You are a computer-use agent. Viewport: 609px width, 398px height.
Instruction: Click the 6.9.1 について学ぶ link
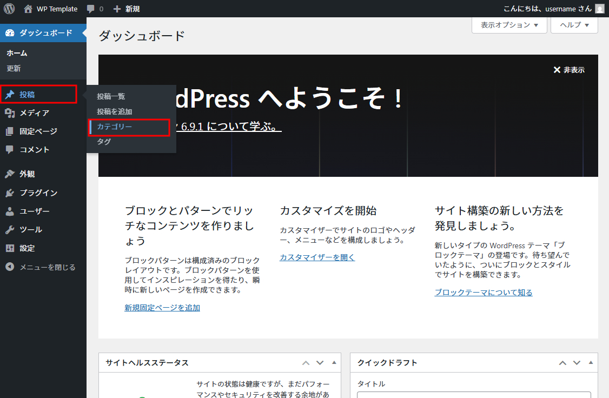pos(229,127)
